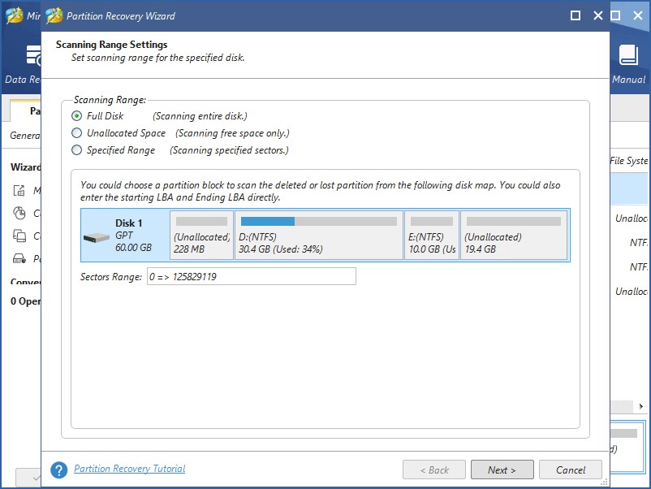Choose the 19.4 GB unallocated block
This screenshot has width=651, height=489.
tap(514, 236)
